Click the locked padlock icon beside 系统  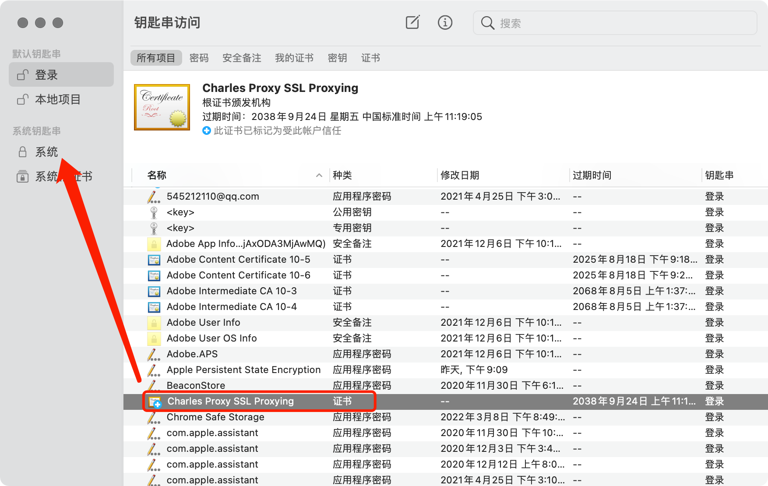22,152
